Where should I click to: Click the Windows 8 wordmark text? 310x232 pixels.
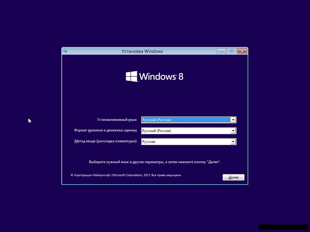161,76
